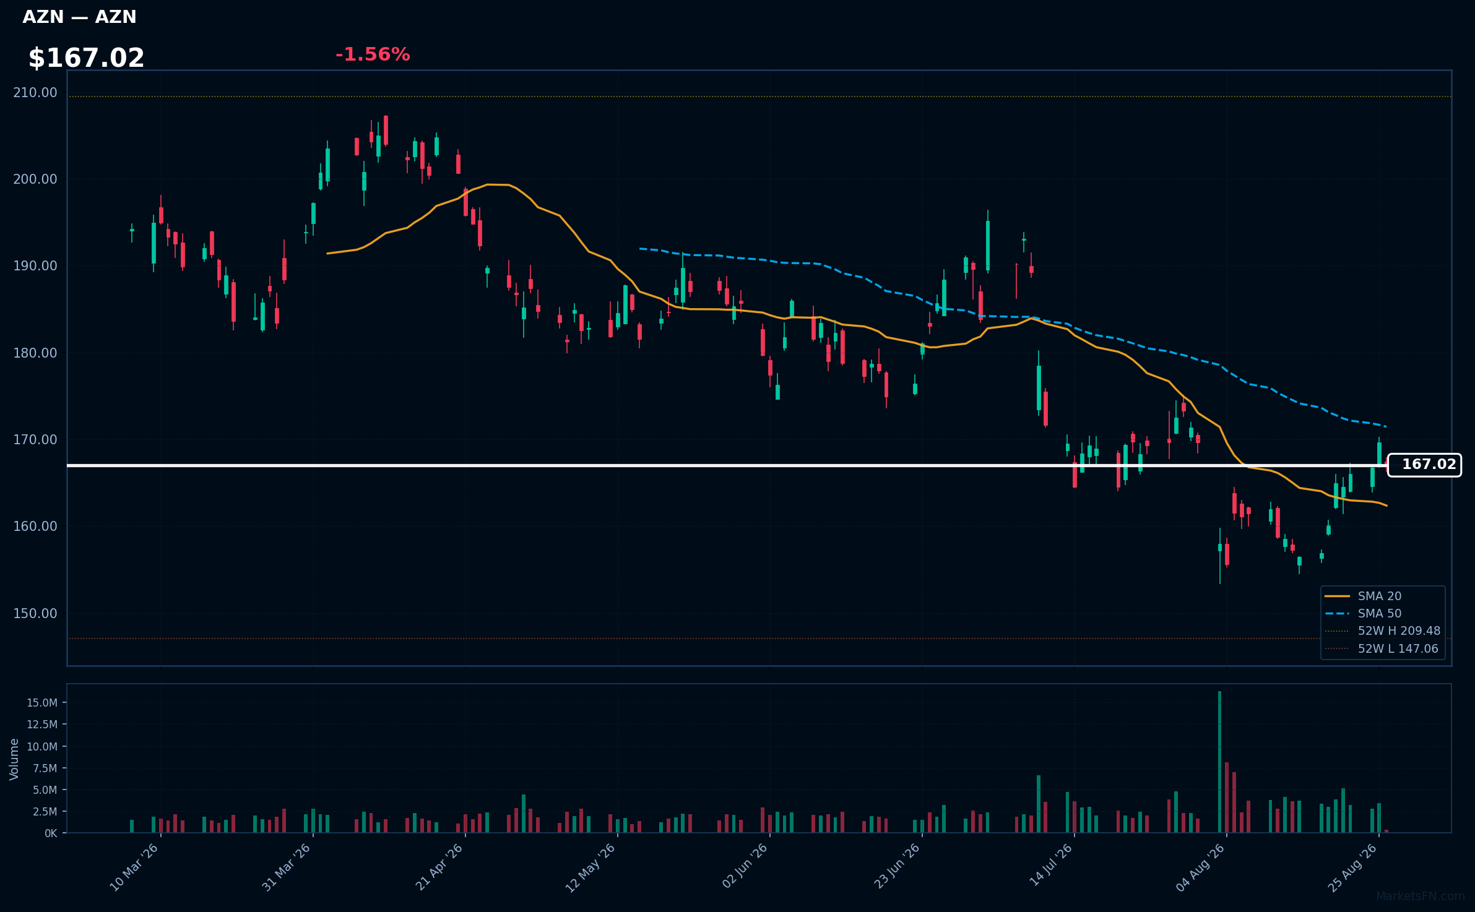This screenshot has height=912, width=1475.
Task: Click the "-1.56%" change percentage
Action: [373, 54]
